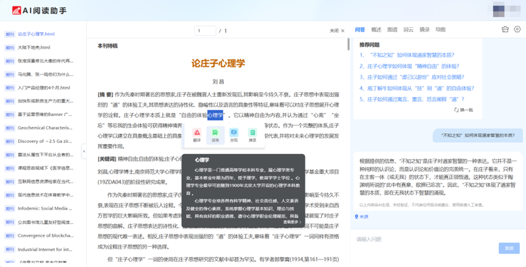The height and width of the screenshot is (267, 526).
Task: Click the sent question bubble about 不知之知
Action: click(478, 136)
